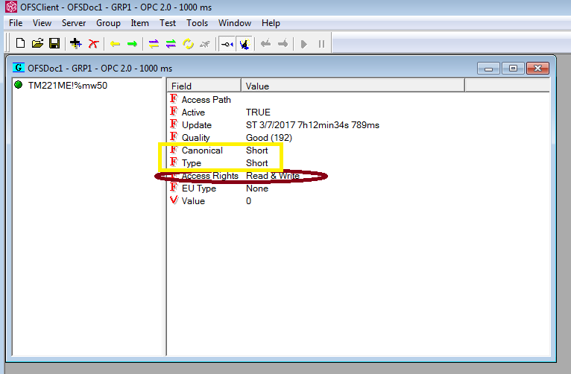Click the red F icon beside Quality
Screen dimensions: 571x374
pos(174,137)
